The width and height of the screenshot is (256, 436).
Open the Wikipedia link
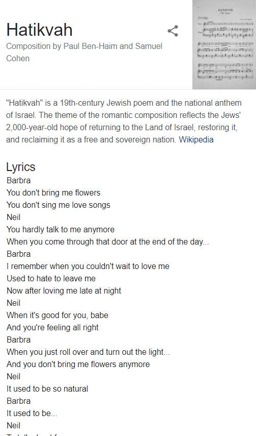pos(196,139)
